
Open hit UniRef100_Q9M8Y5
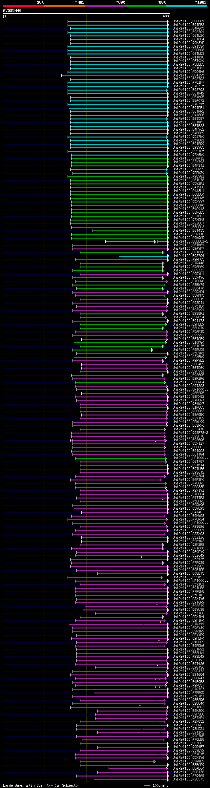[x=188, y=43]
